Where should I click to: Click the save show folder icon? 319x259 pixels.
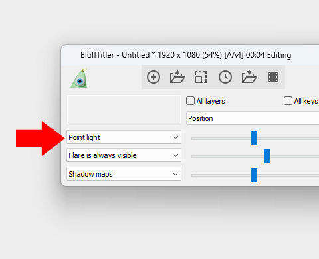pos(249,76)
